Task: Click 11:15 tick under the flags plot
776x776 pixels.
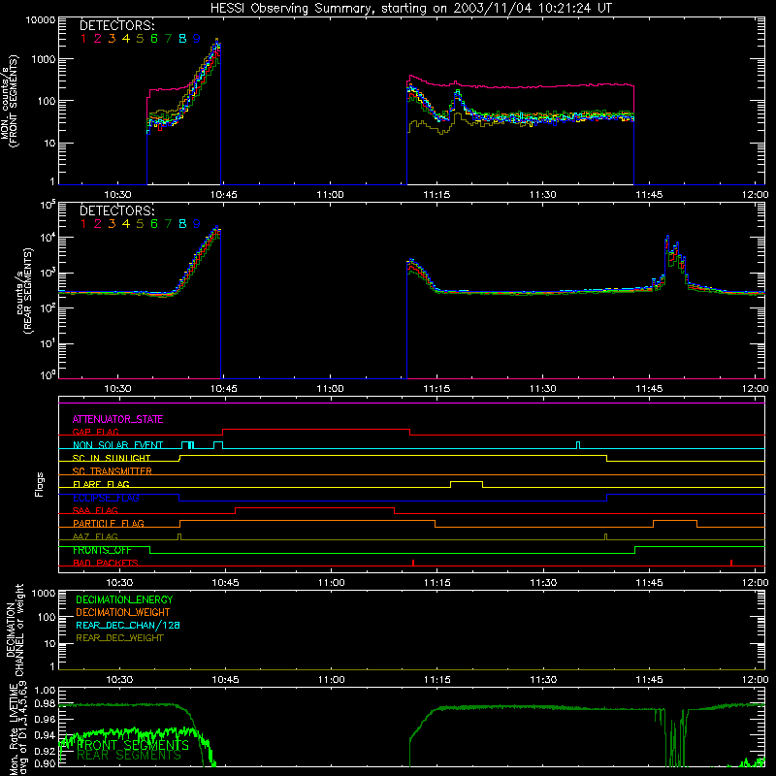Action: coord(437,583)
